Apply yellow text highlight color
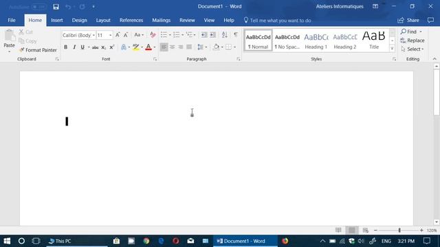 pyautogui.click(x=136, y=47)
